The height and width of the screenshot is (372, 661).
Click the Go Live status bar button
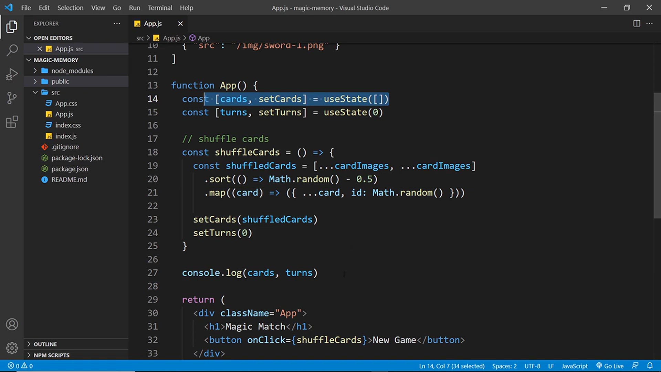tap(610, 366)
